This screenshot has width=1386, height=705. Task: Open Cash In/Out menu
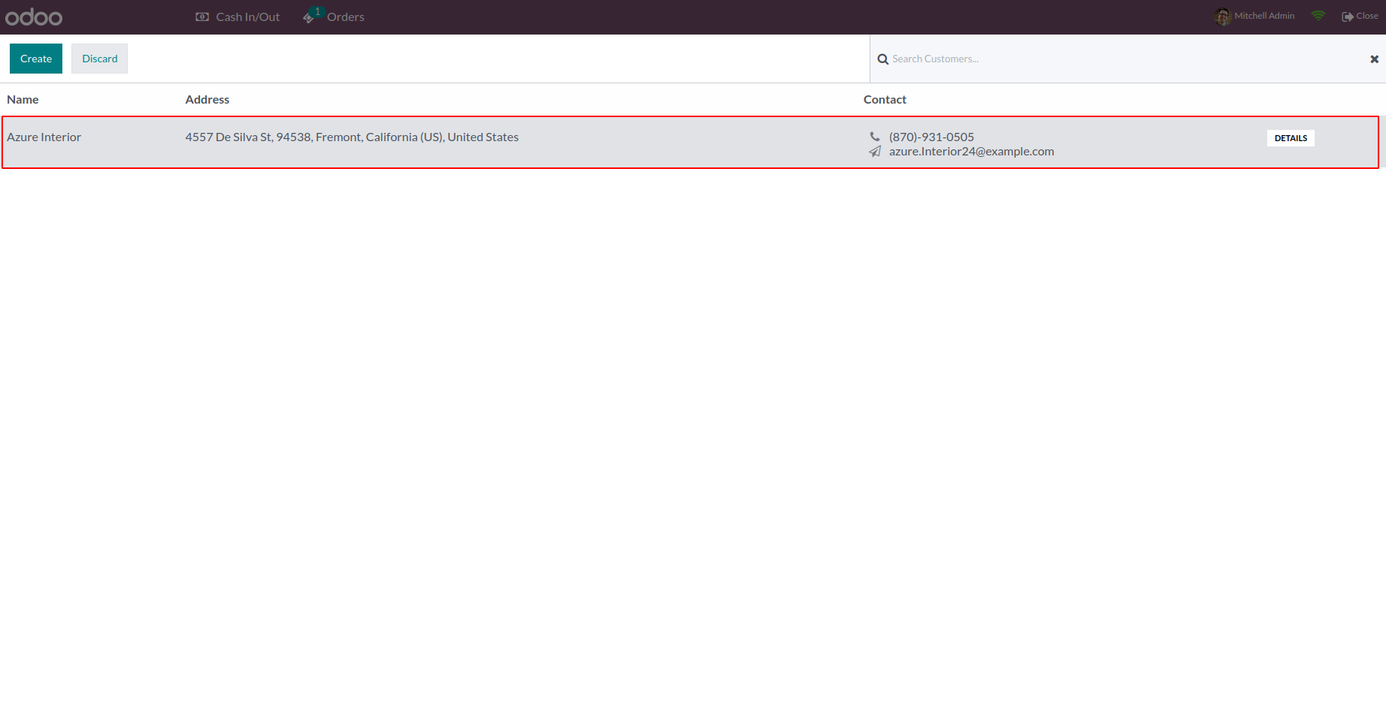point(238,17)
